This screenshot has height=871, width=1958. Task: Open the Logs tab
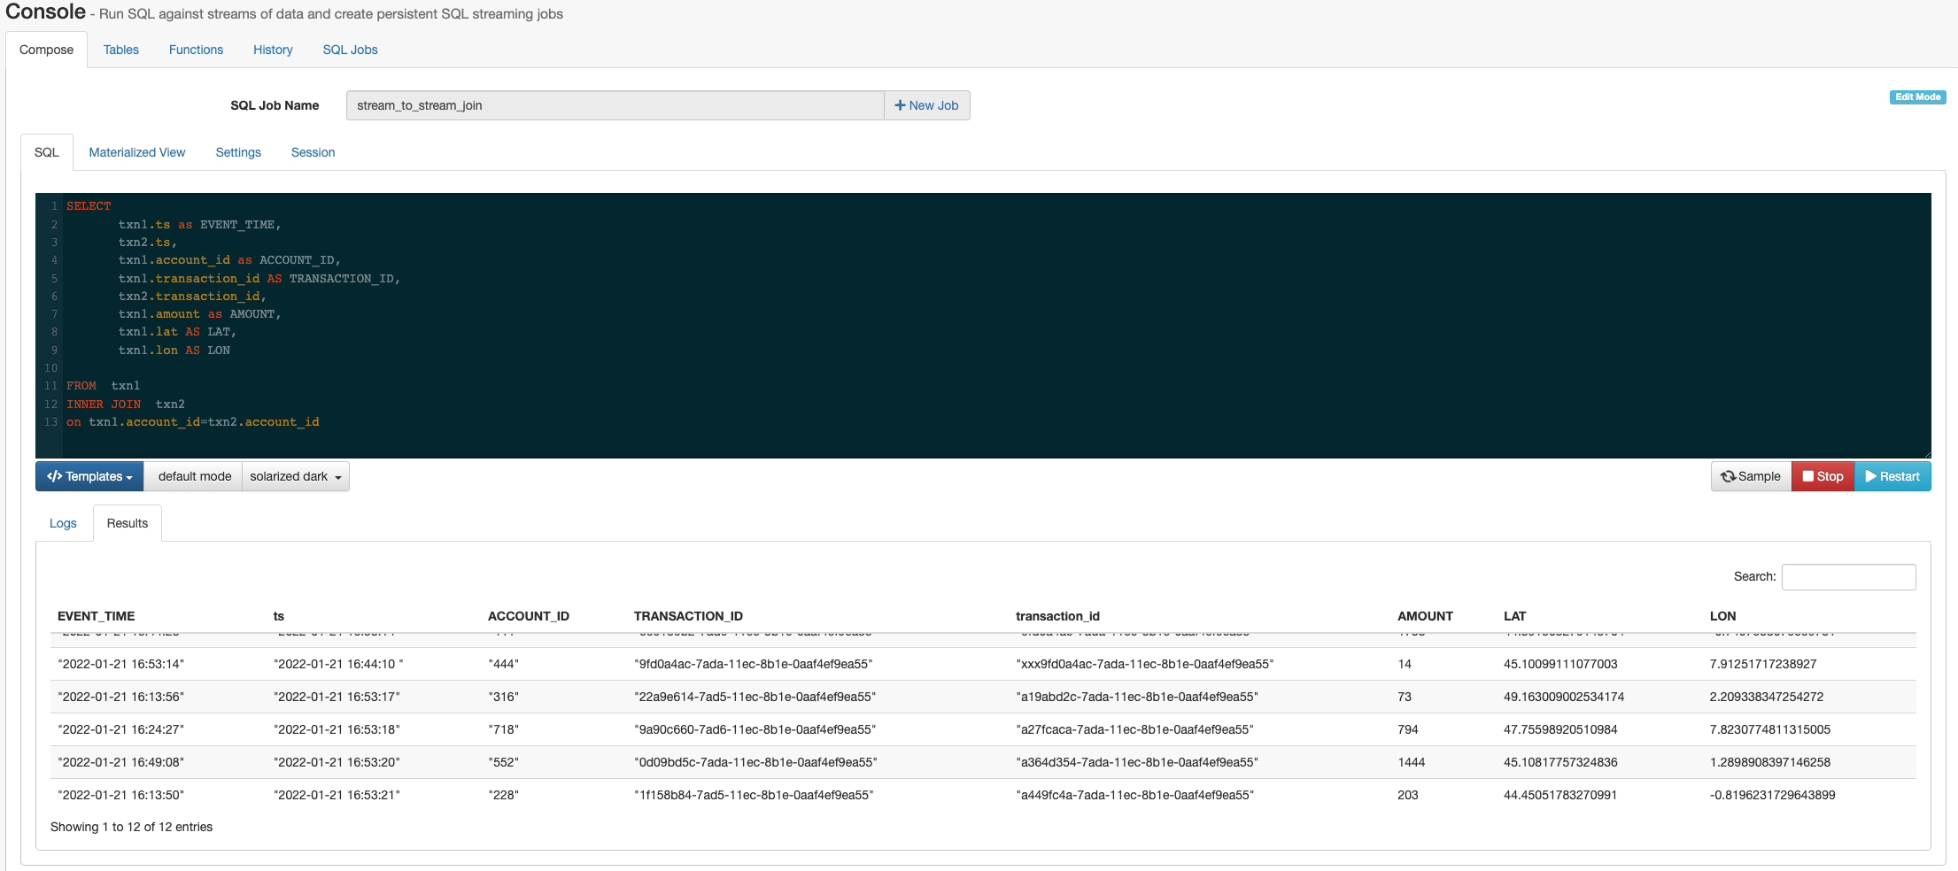point(63,523)
